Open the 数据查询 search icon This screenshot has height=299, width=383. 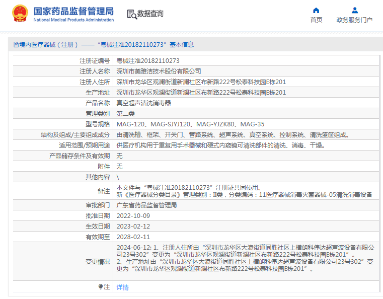point(132,14)
